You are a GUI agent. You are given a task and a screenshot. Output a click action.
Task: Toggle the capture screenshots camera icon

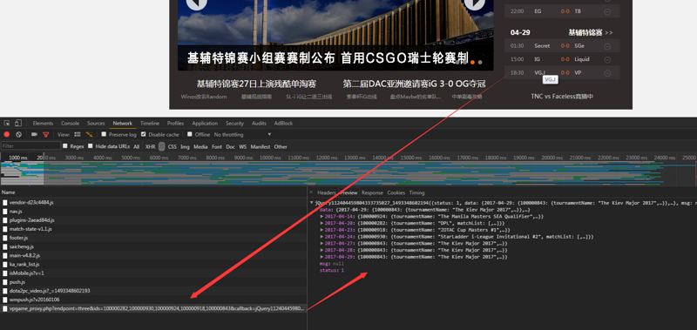34,135
